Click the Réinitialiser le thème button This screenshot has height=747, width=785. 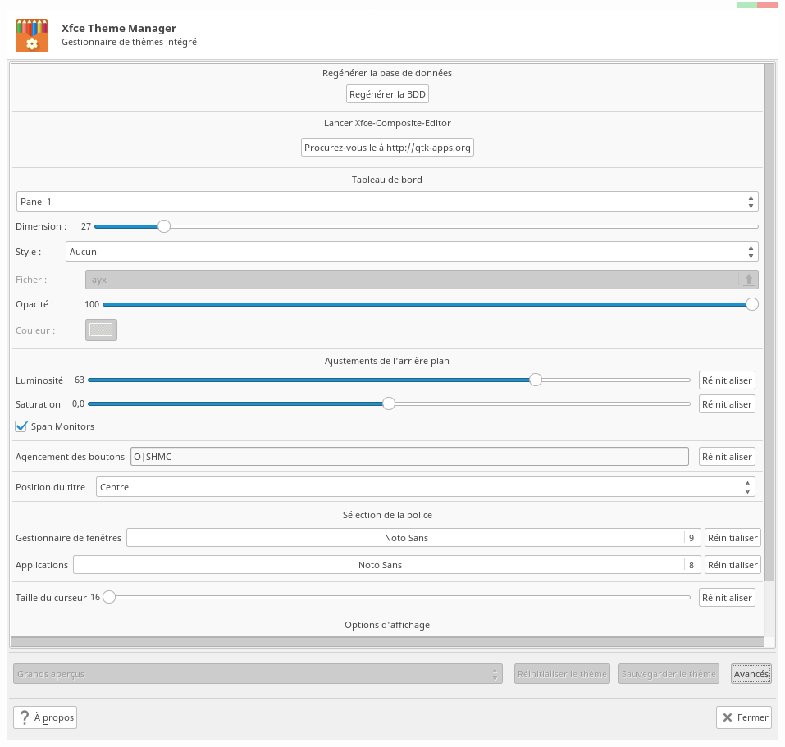[562, 674]
